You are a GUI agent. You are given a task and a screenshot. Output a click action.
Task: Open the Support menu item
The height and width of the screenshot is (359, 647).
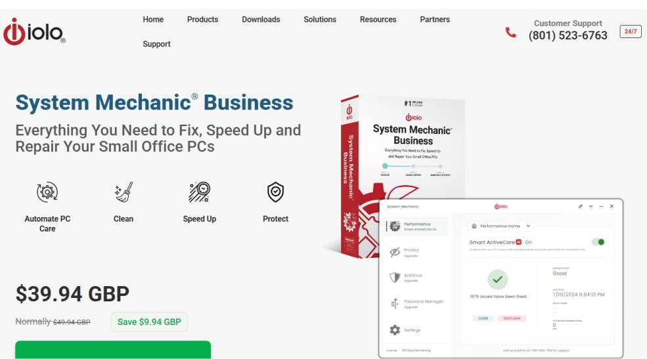156,44
